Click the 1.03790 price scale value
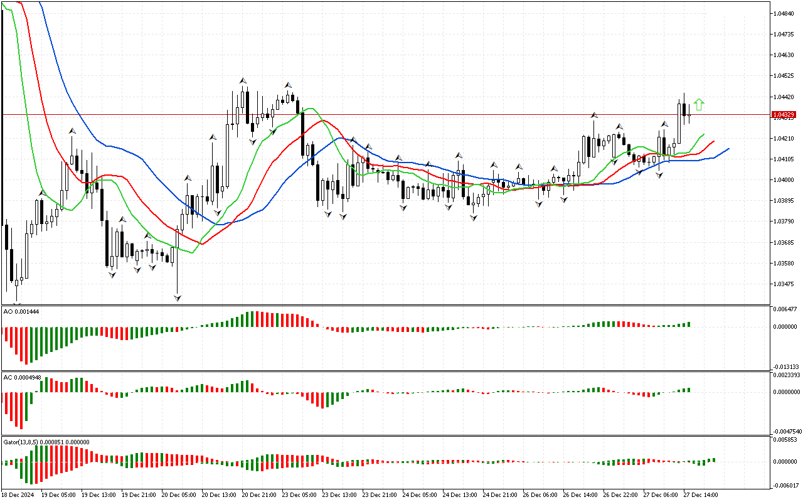This screenshot has height=502, width=803. coord(785,222)
